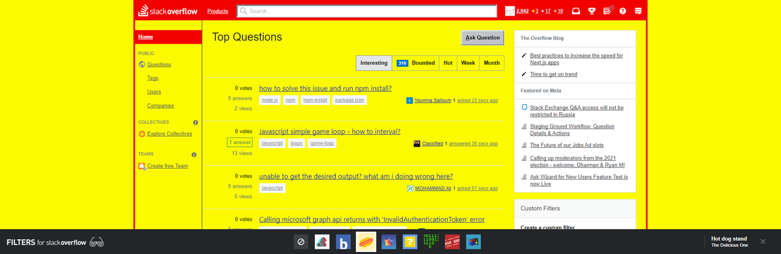This screenshot has height=254, width=781.
Task: Open 'The Future of our Jobs Ad slots'
Action: pyautogui.click(x=567, y=145)
